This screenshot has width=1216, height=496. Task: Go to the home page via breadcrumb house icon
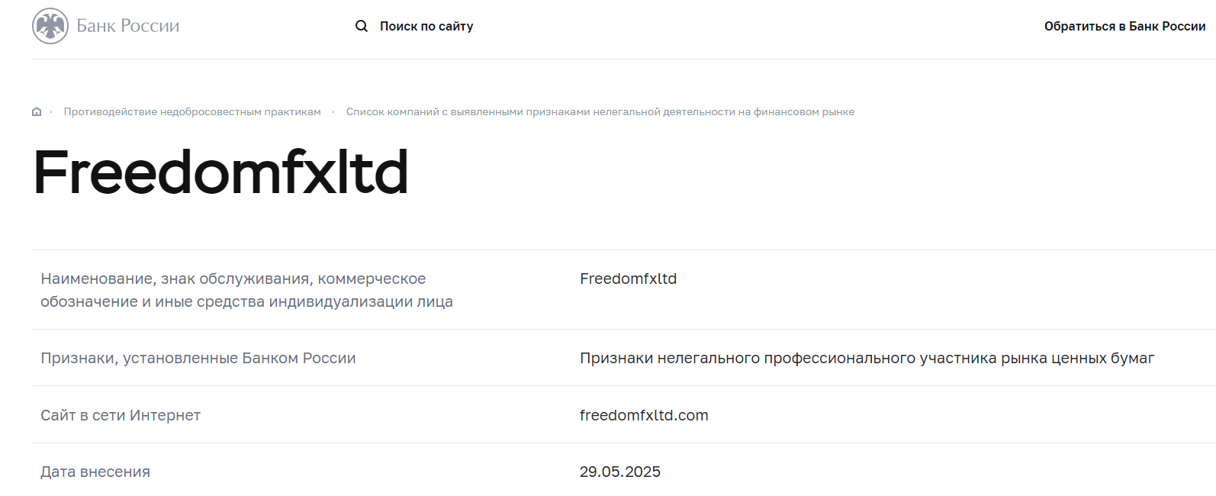37,112
